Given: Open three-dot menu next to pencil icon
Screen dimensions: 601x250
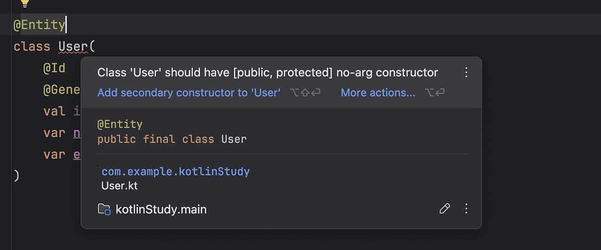Looking at the screenshot, I should (466, 209).
